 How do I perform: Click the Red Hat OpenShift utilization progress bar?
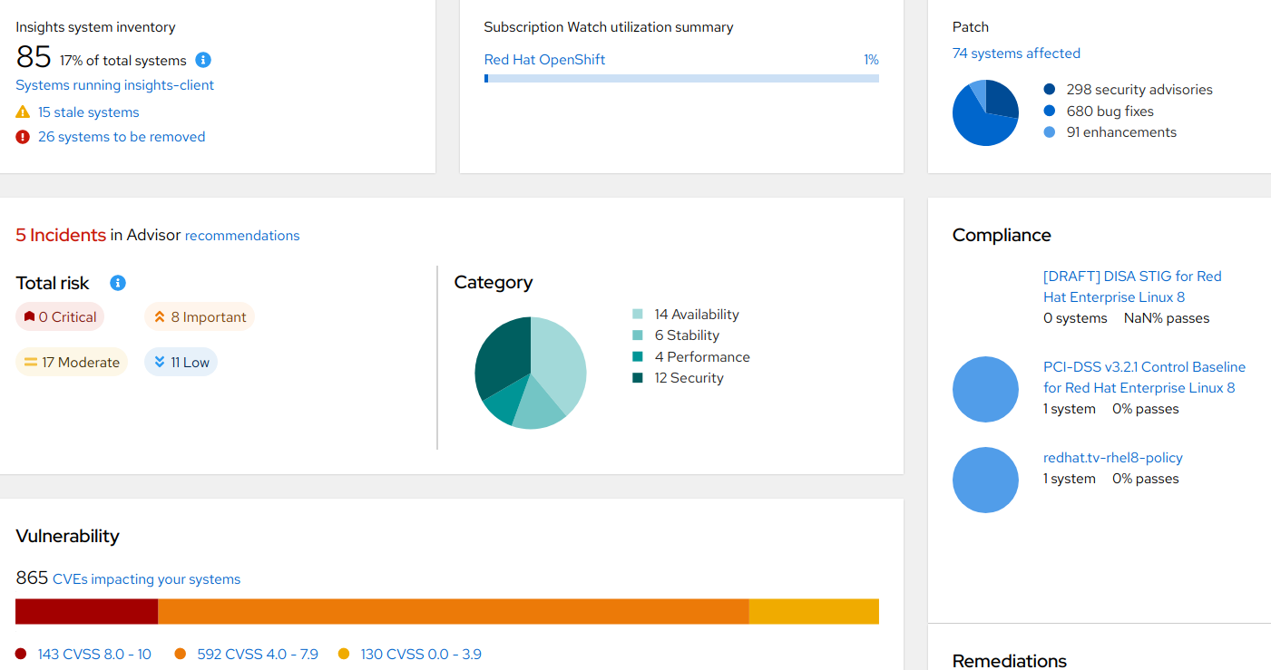pos(681,79)
